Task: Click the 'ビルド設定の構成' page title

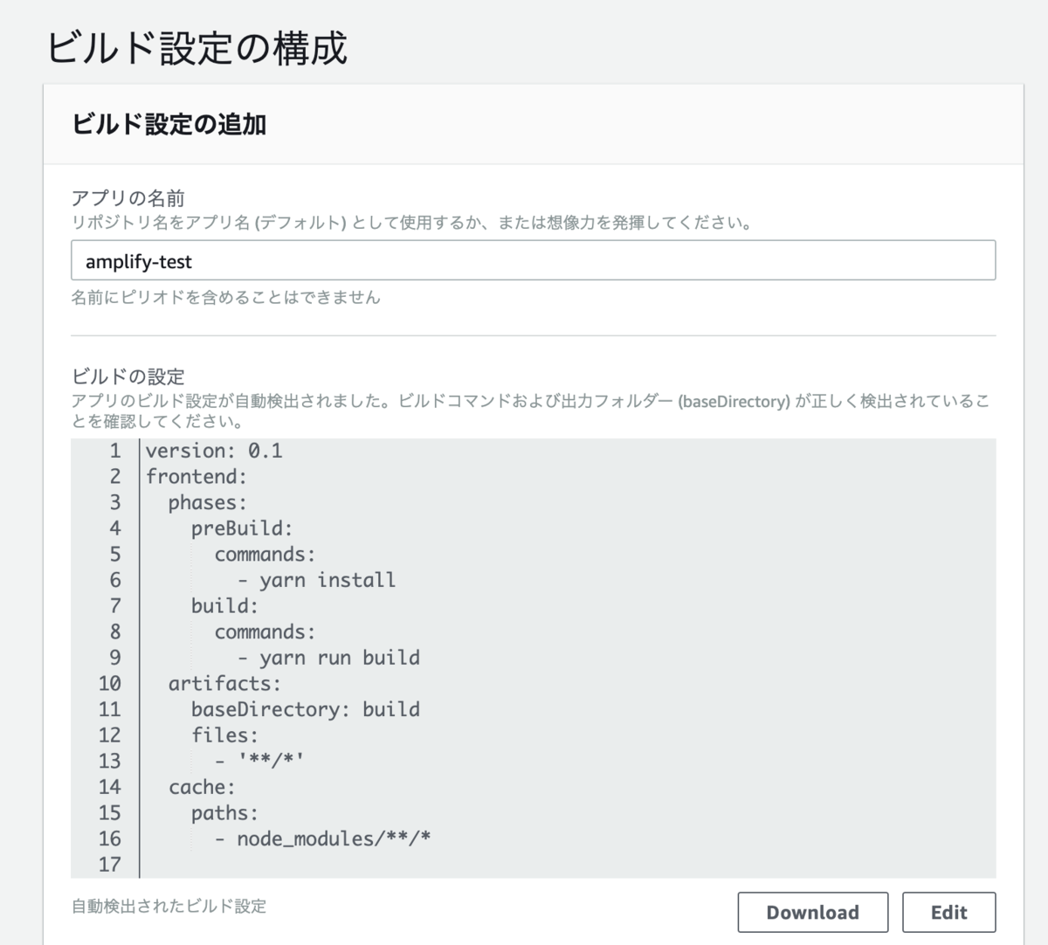Action: [x=196, y=47]
